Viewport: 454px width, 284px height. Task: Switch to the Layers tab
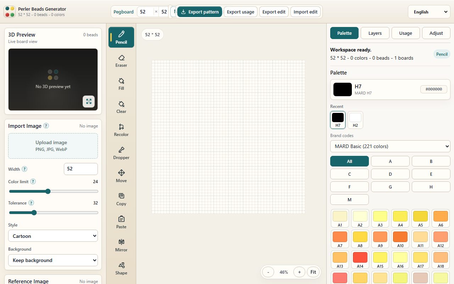(375, 33)
